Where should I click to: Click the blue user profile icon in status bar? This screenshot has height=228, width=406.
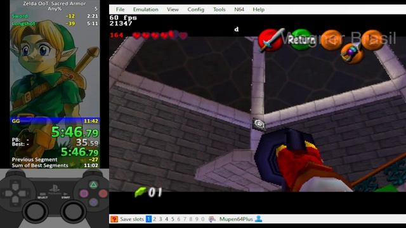point(258,219)
